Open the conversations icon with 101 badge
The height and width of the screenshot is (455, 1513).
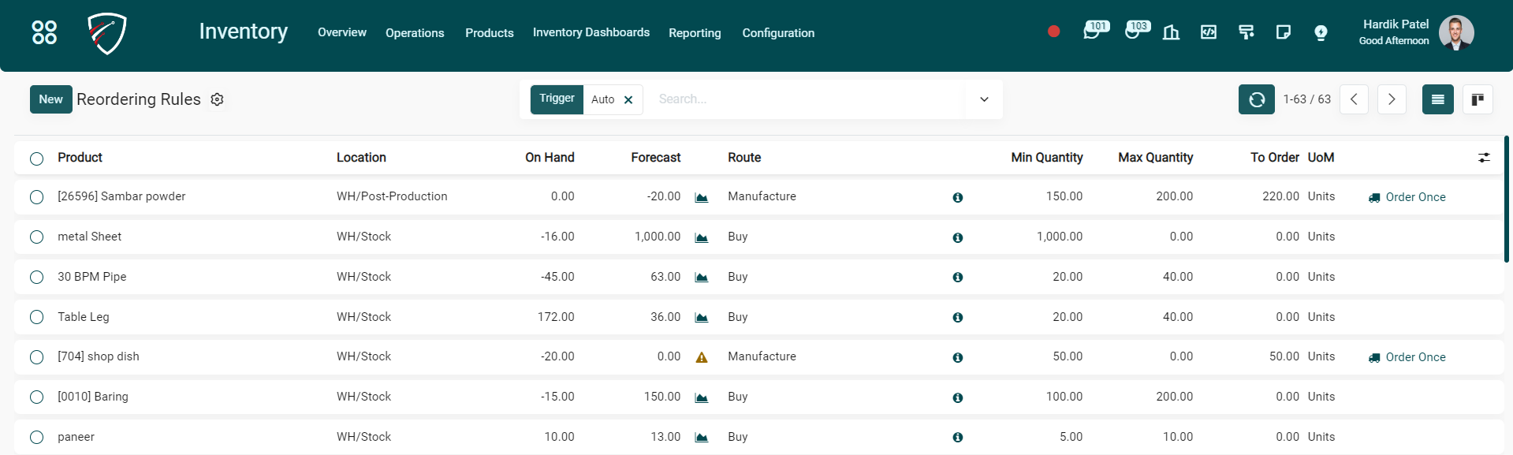pos(1093,32)
